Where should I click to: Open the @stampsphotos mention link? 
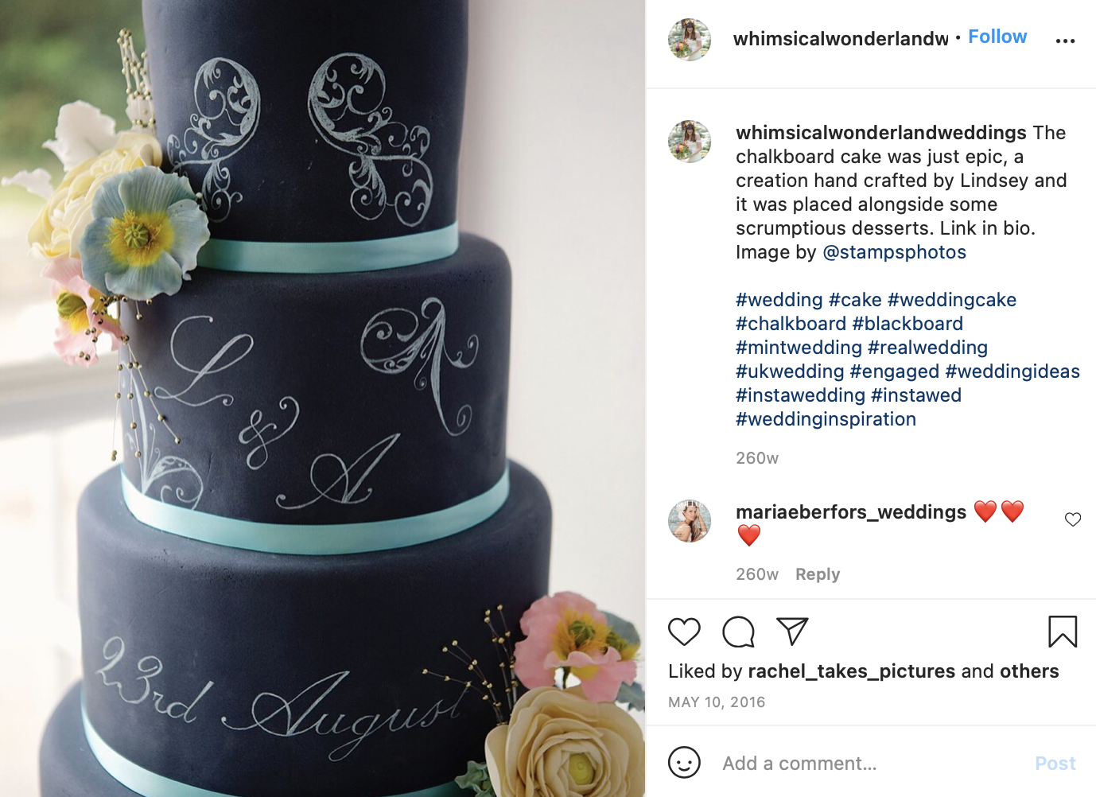[x=894, y=252]
